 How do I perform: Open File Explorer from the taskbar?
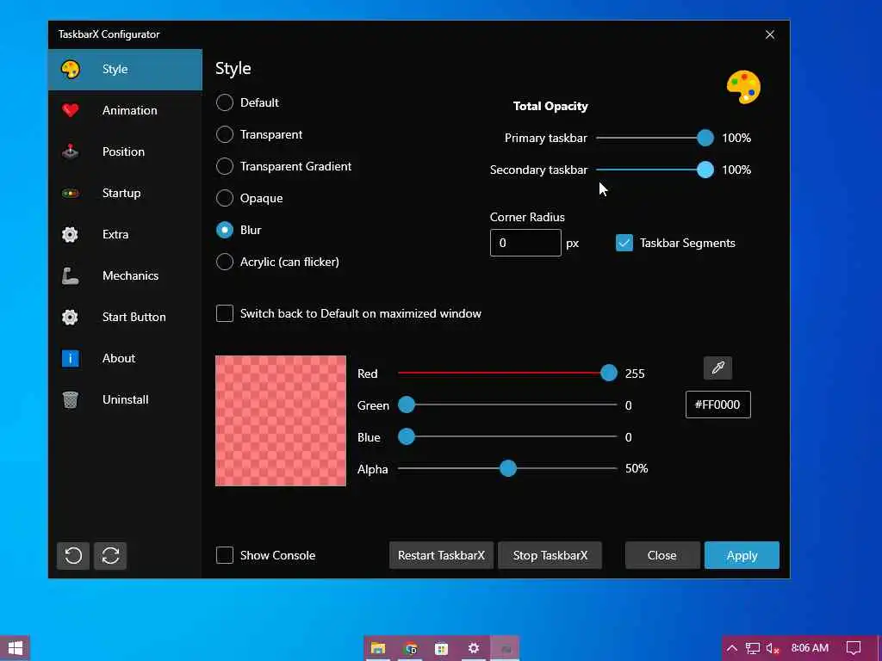(x=378, y=648)
